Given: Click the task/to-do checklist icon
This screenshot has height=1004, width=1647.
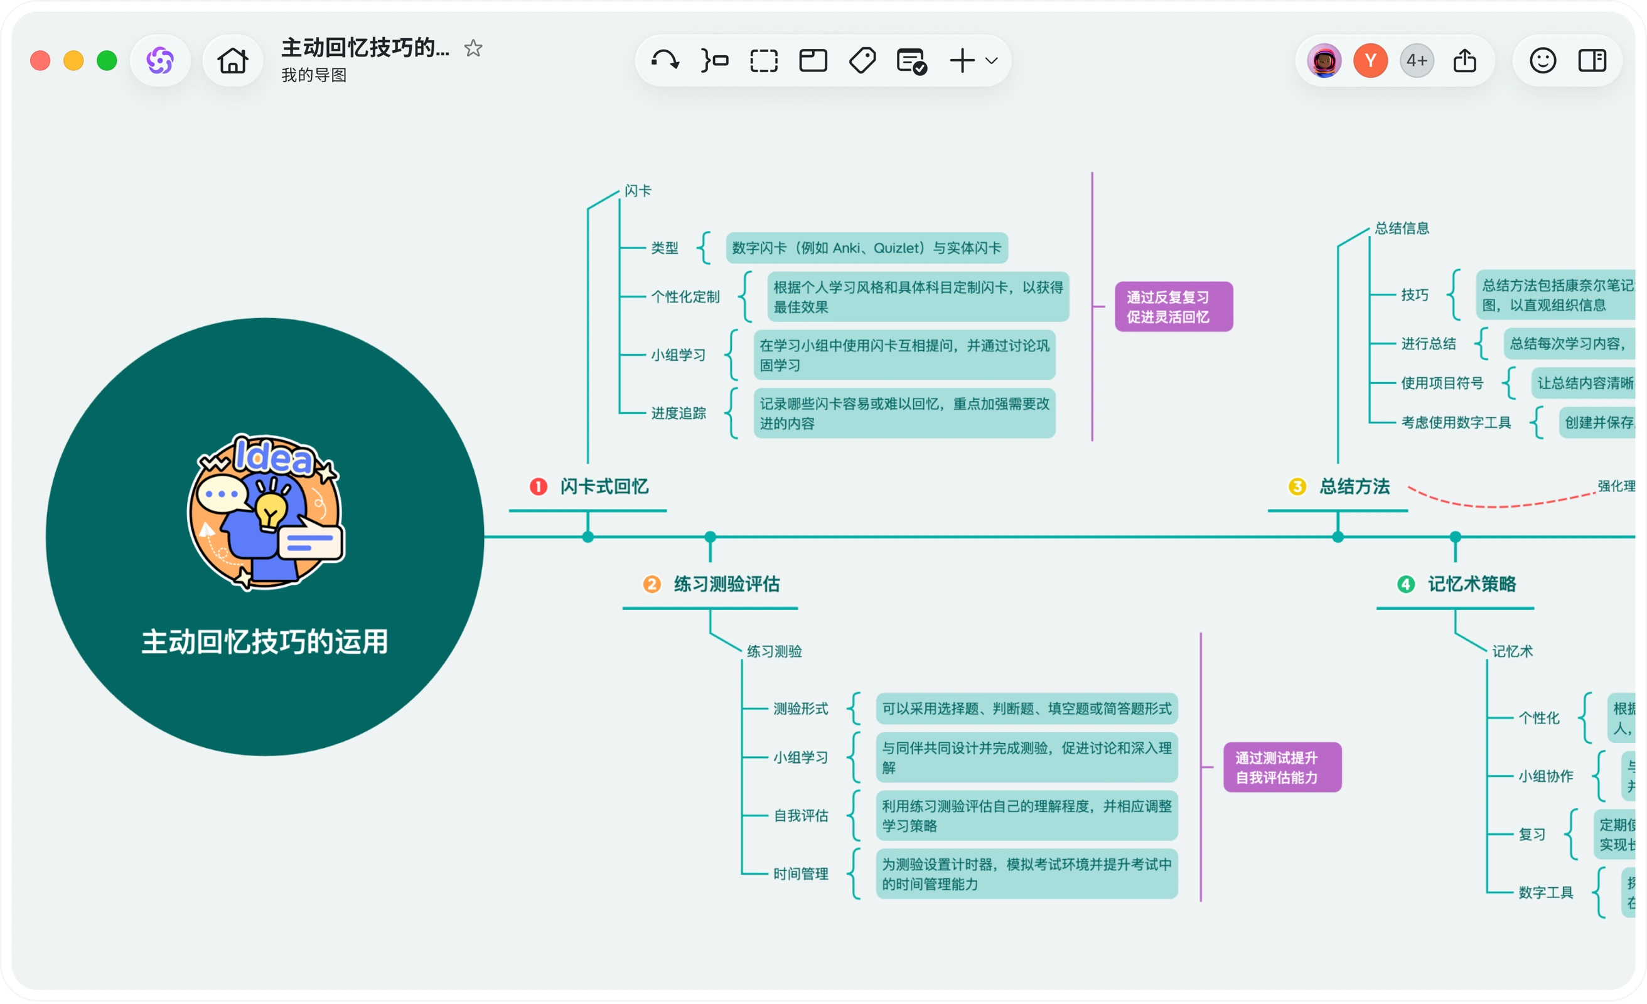Looking at the screenshot, I should pos(912,61).
